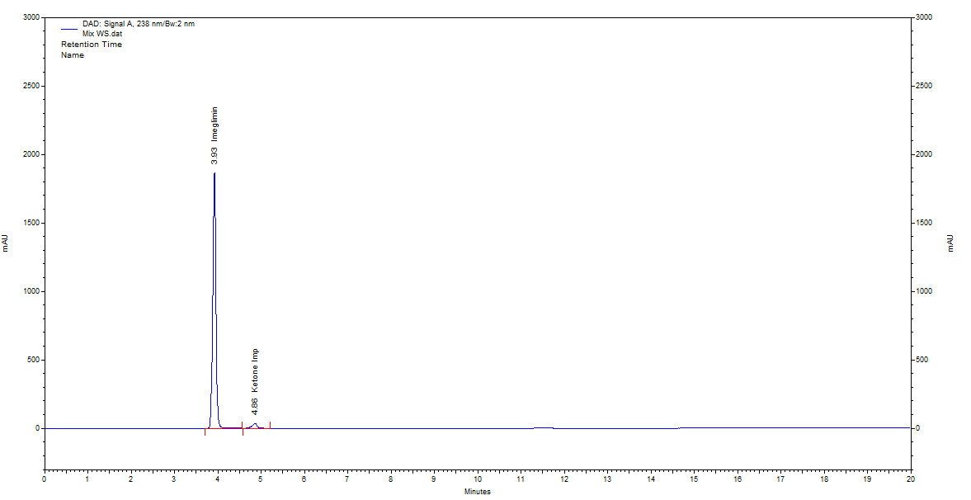This screenshot has width=971, height=500.
Task: Click the blue legend line sample
Action: 68,28
